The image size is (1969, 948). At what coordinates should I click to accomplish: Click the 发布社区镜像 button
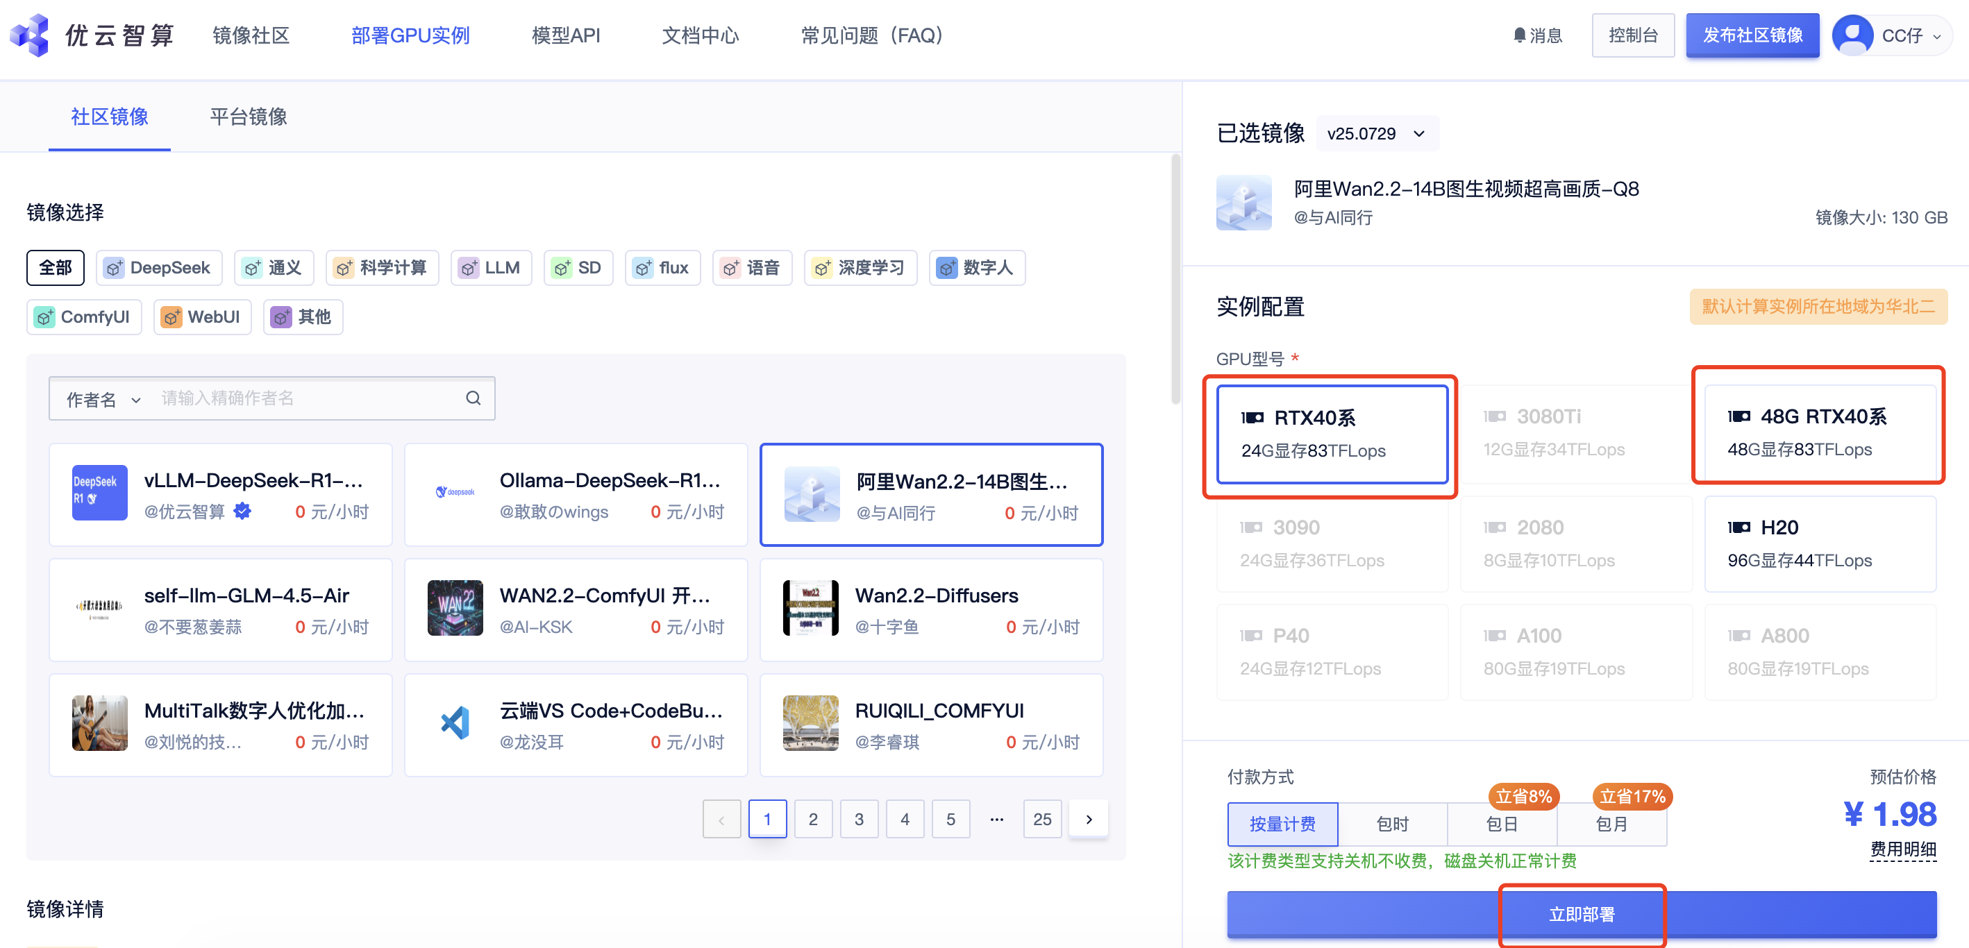pyautogui.click(x=1752, y=35)
